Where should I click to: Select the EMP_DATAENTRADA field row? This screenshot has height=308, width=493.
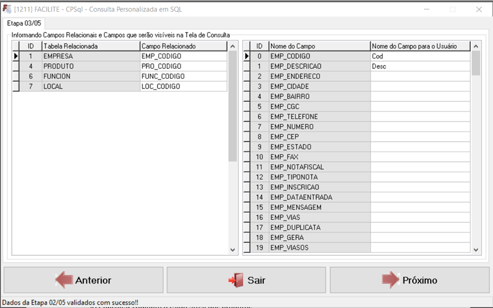[x=357, y=197]
